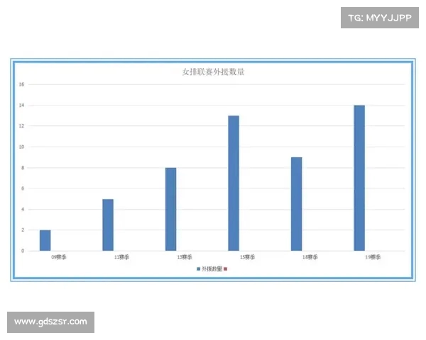Click the red legend swatch

click(225, 269)
